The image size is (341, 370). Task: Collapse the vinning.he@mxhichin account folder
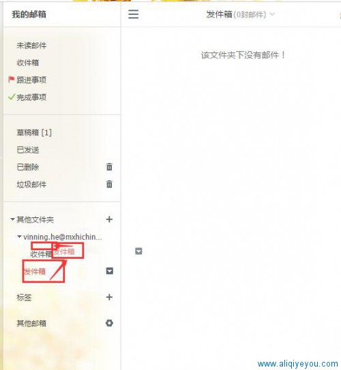point(19,236)
